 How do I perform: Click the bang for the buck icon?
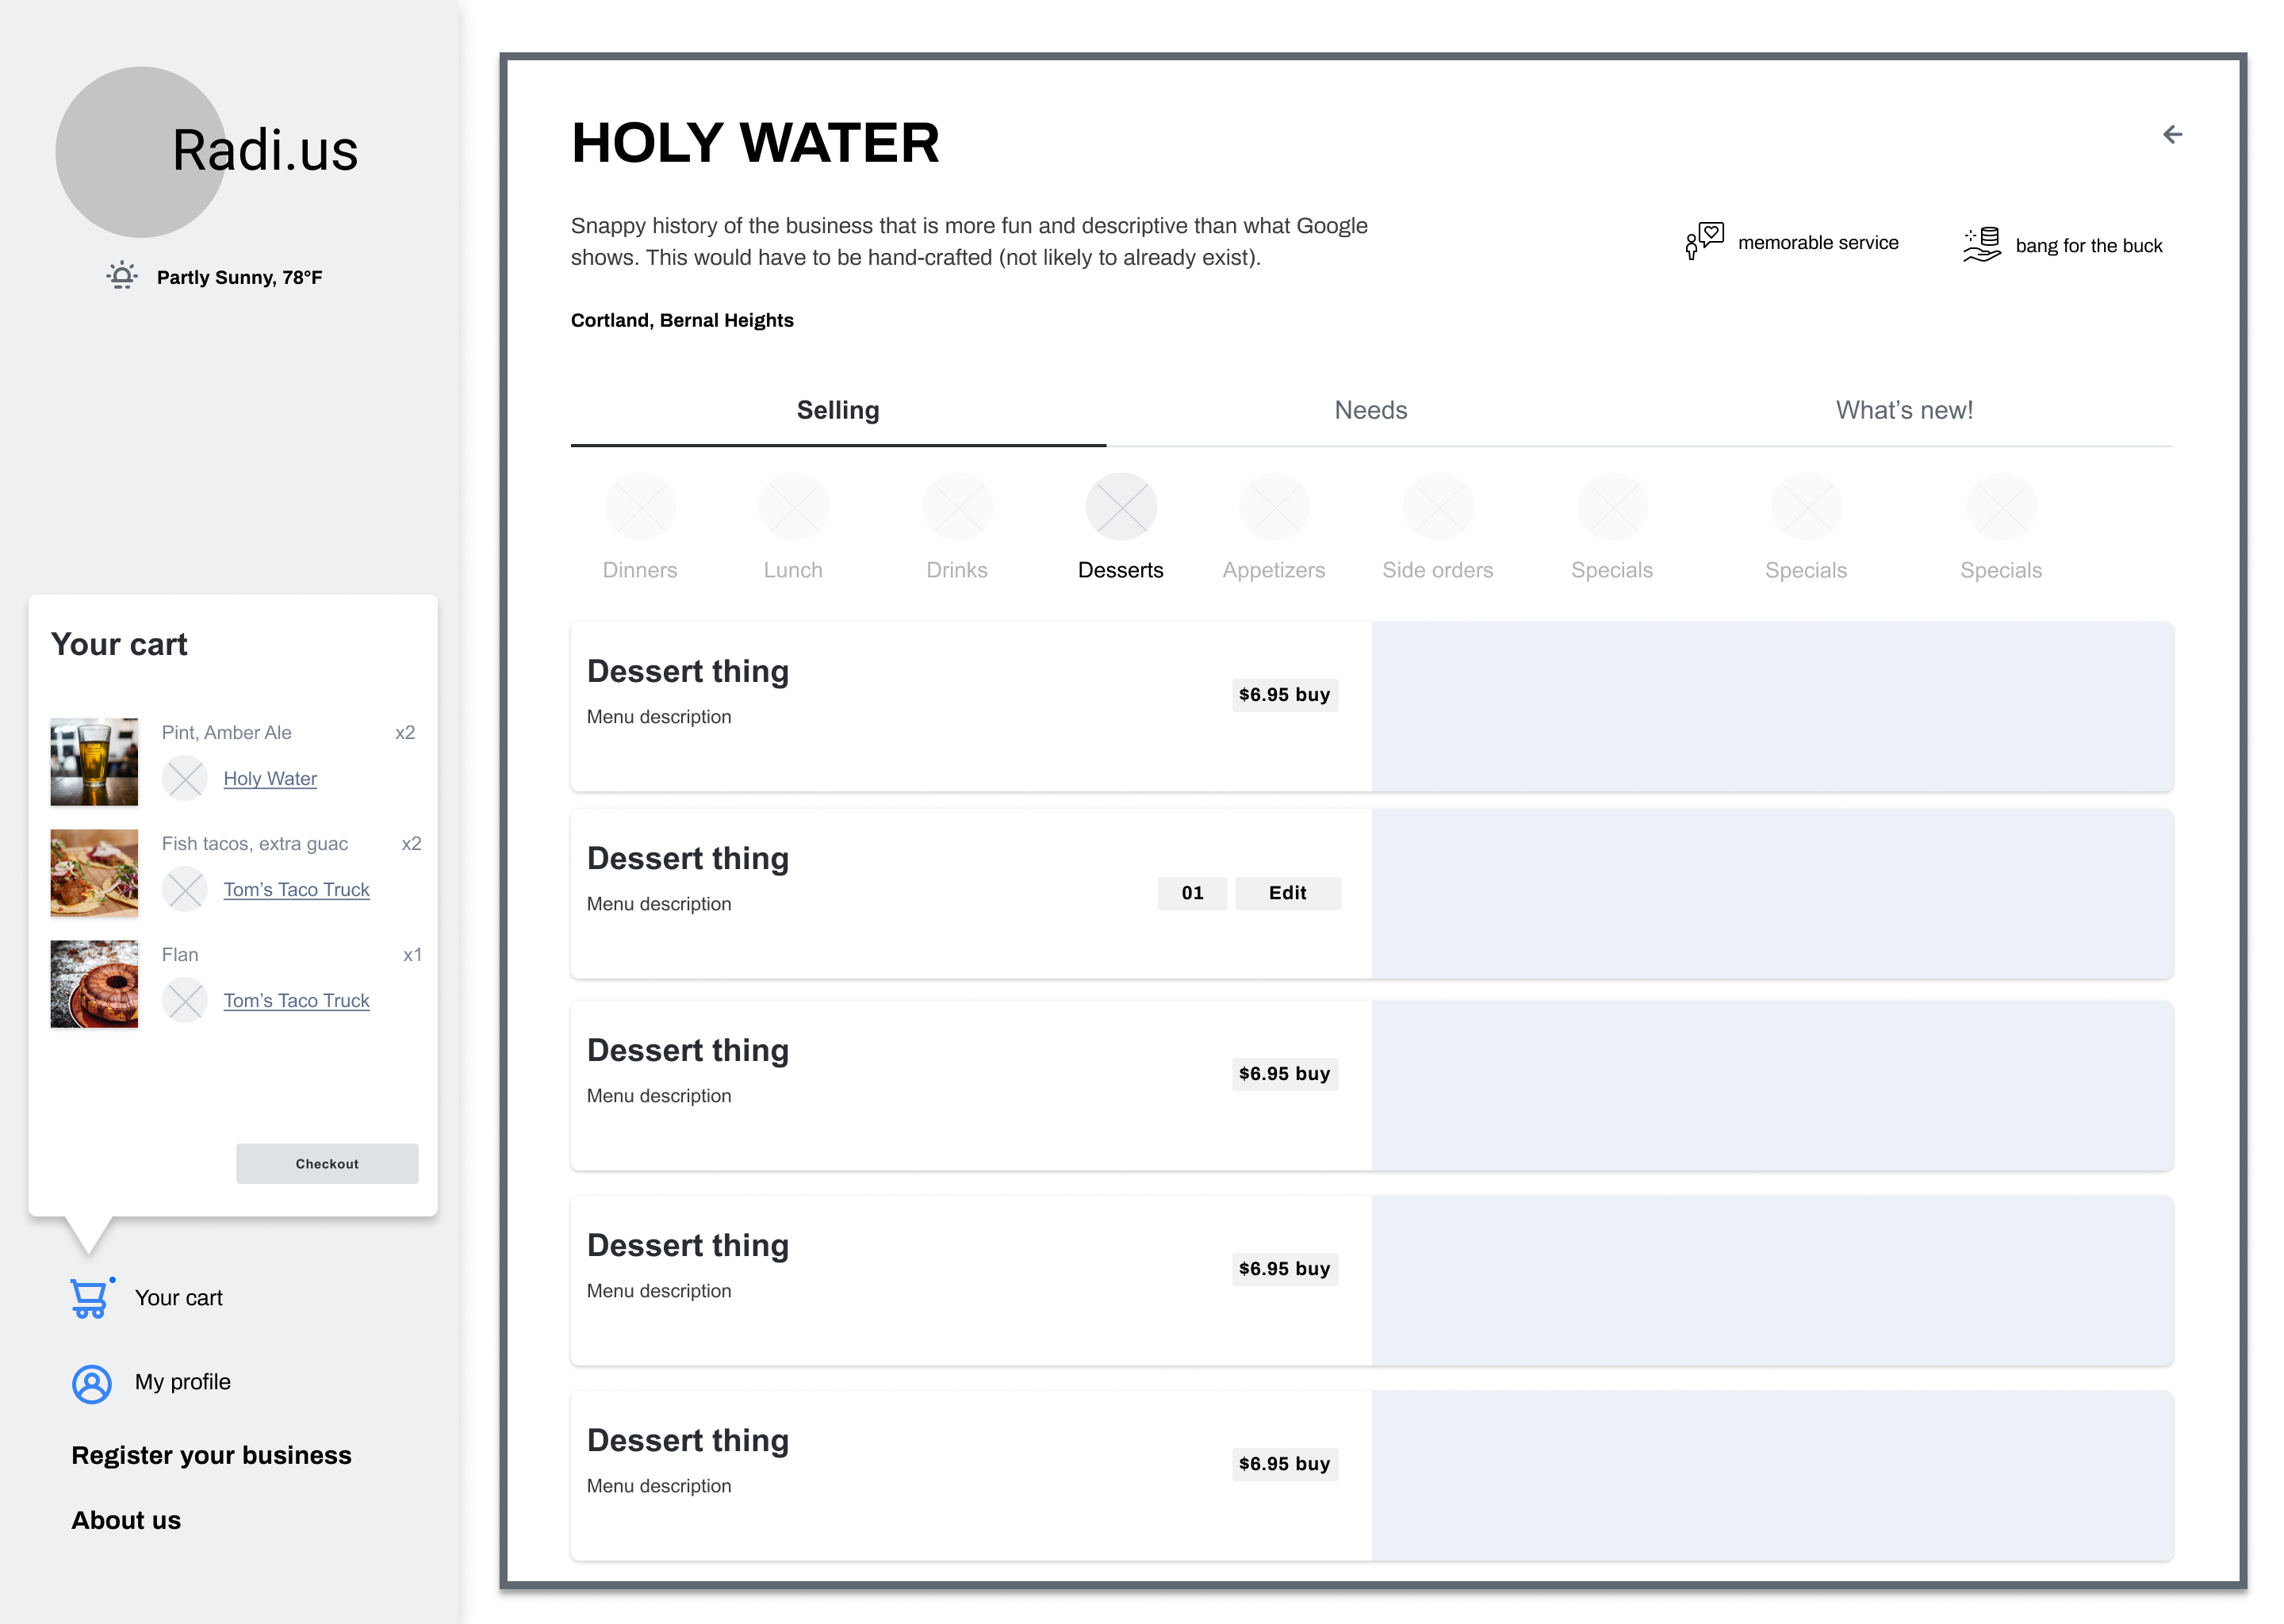click(1981, 244)
